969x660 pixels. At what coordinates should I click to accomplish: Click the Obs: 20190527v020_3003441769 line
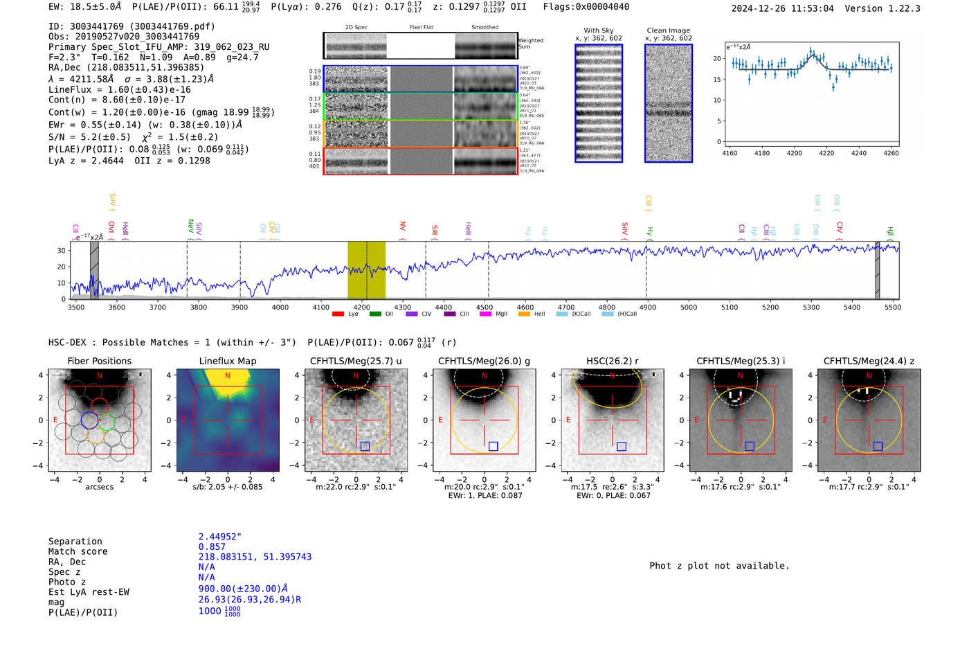pyautogui.click(x=124, y=37)
